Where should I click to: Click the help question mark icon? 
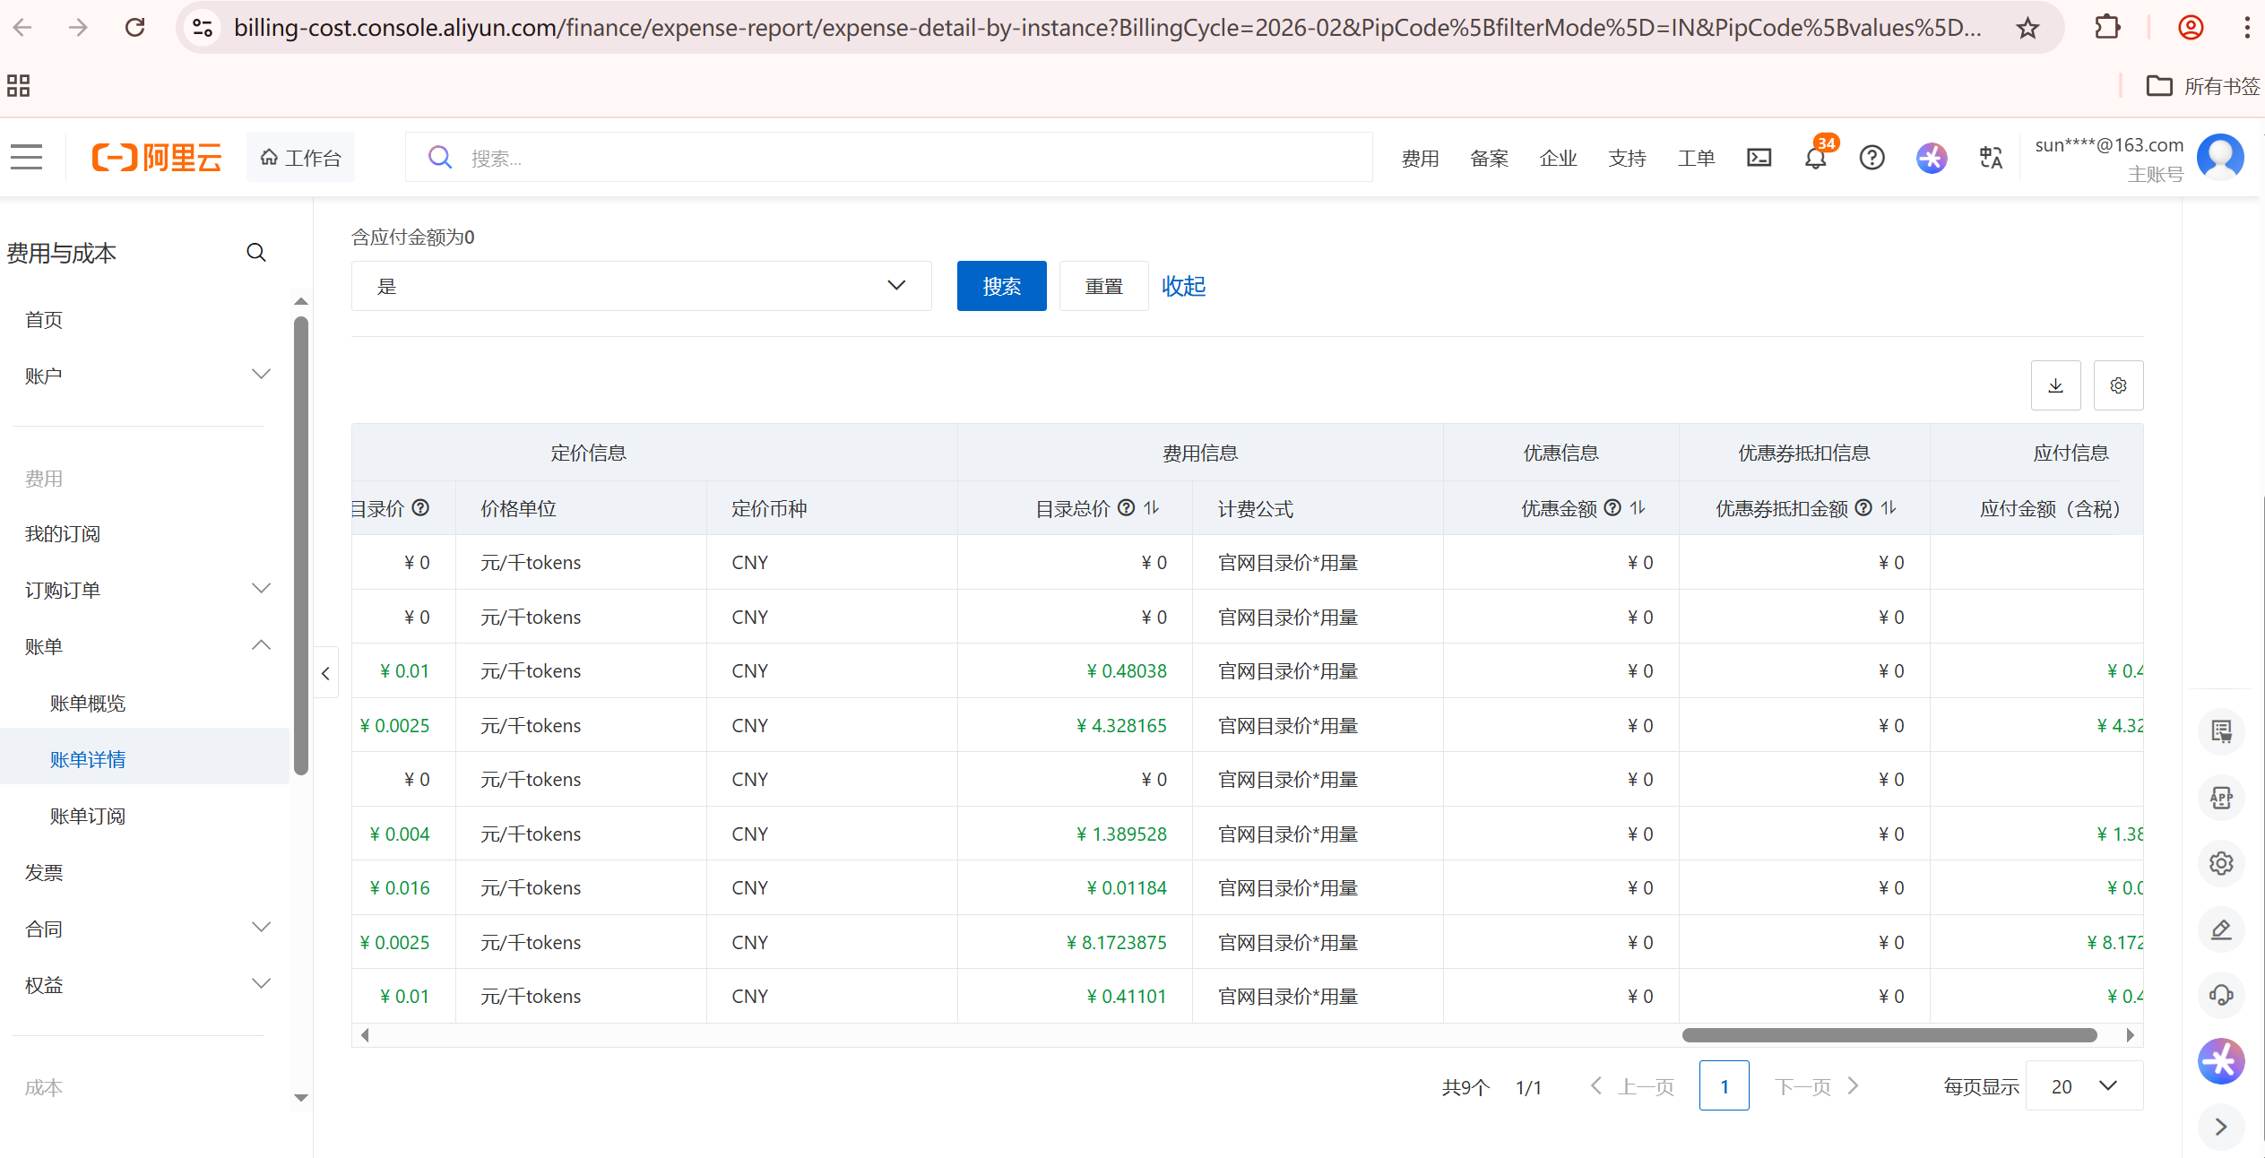[1872, 158]
